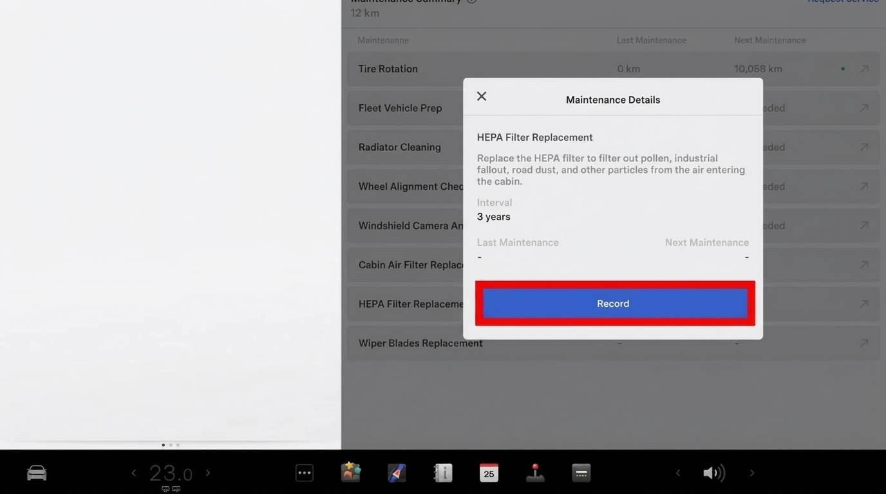The height and width of the screenshot is (494, 886).
Task: Launch the Arcade joystick icon
Action: pyautogui.click(x=535, y=473)
